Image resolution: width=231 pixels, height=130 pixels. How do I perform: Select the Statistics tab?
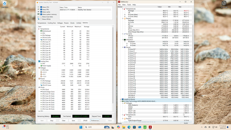(85, 23)
